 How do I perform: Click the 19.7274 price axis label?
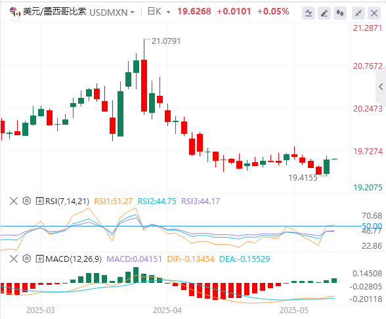[368, 151]
